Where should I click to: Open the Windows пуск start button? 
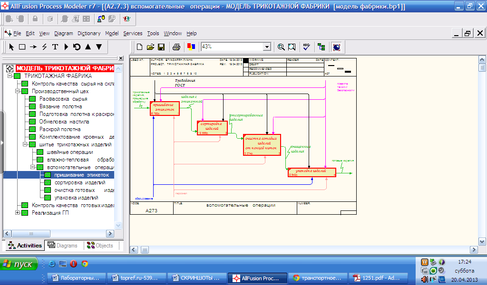pyautogui.click(x=19, y=264)
